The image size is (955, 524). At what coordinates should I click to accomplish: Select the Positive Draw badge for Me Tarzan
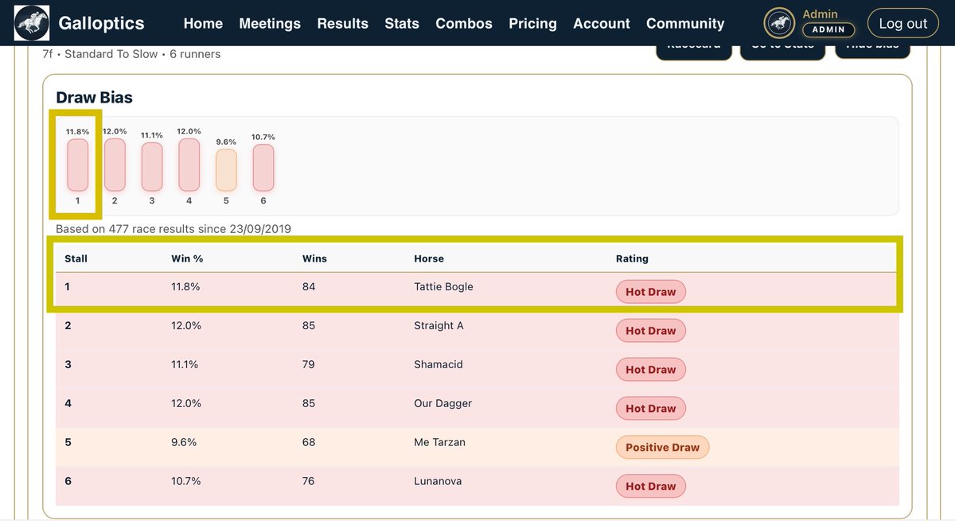tap(662, 447)
